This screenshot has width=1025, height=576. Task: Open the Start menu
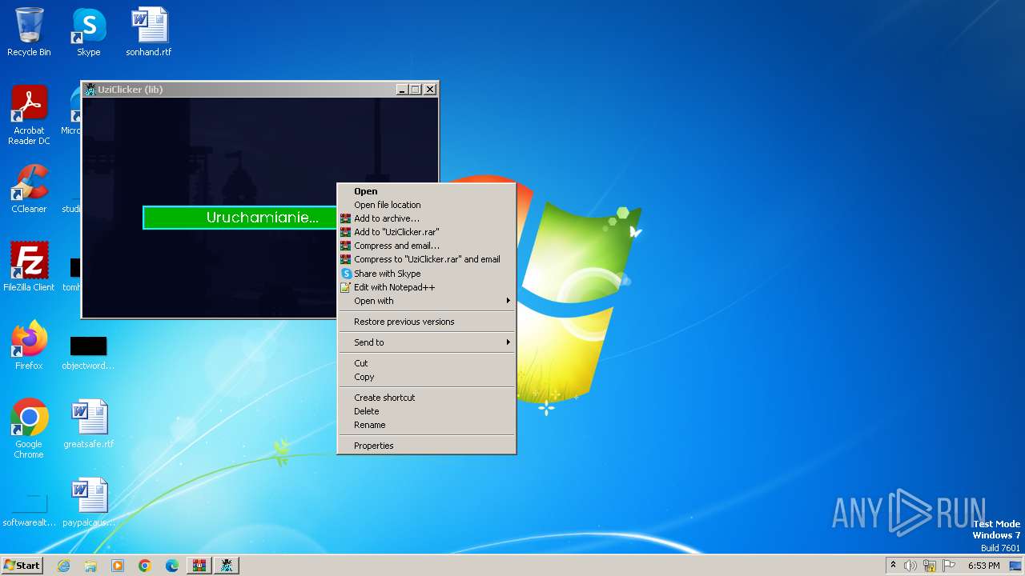click(x=22, y=566)
